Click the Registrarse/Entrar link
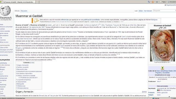Image resolution: width=176 pixels, height=99 pixels. tap(171, 5)
